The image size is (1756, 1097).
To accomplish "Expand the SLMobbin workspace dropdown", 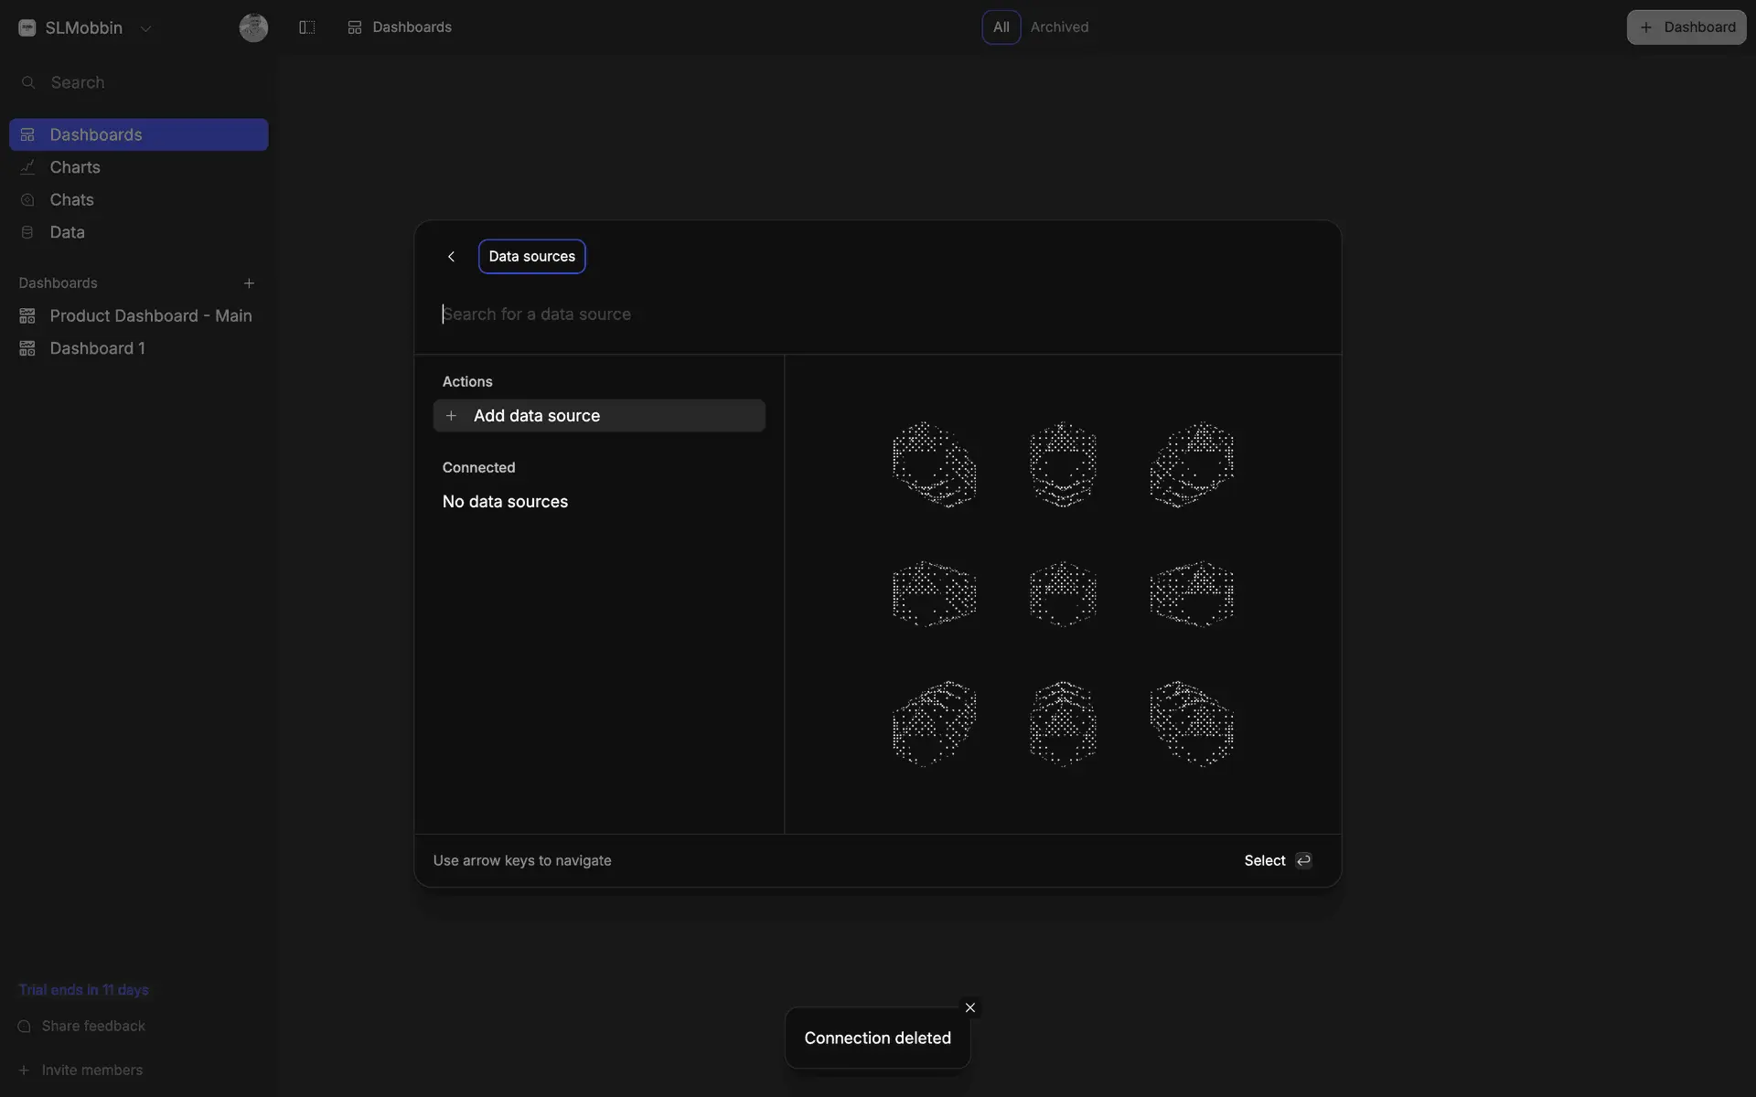I will pos(145,28).
